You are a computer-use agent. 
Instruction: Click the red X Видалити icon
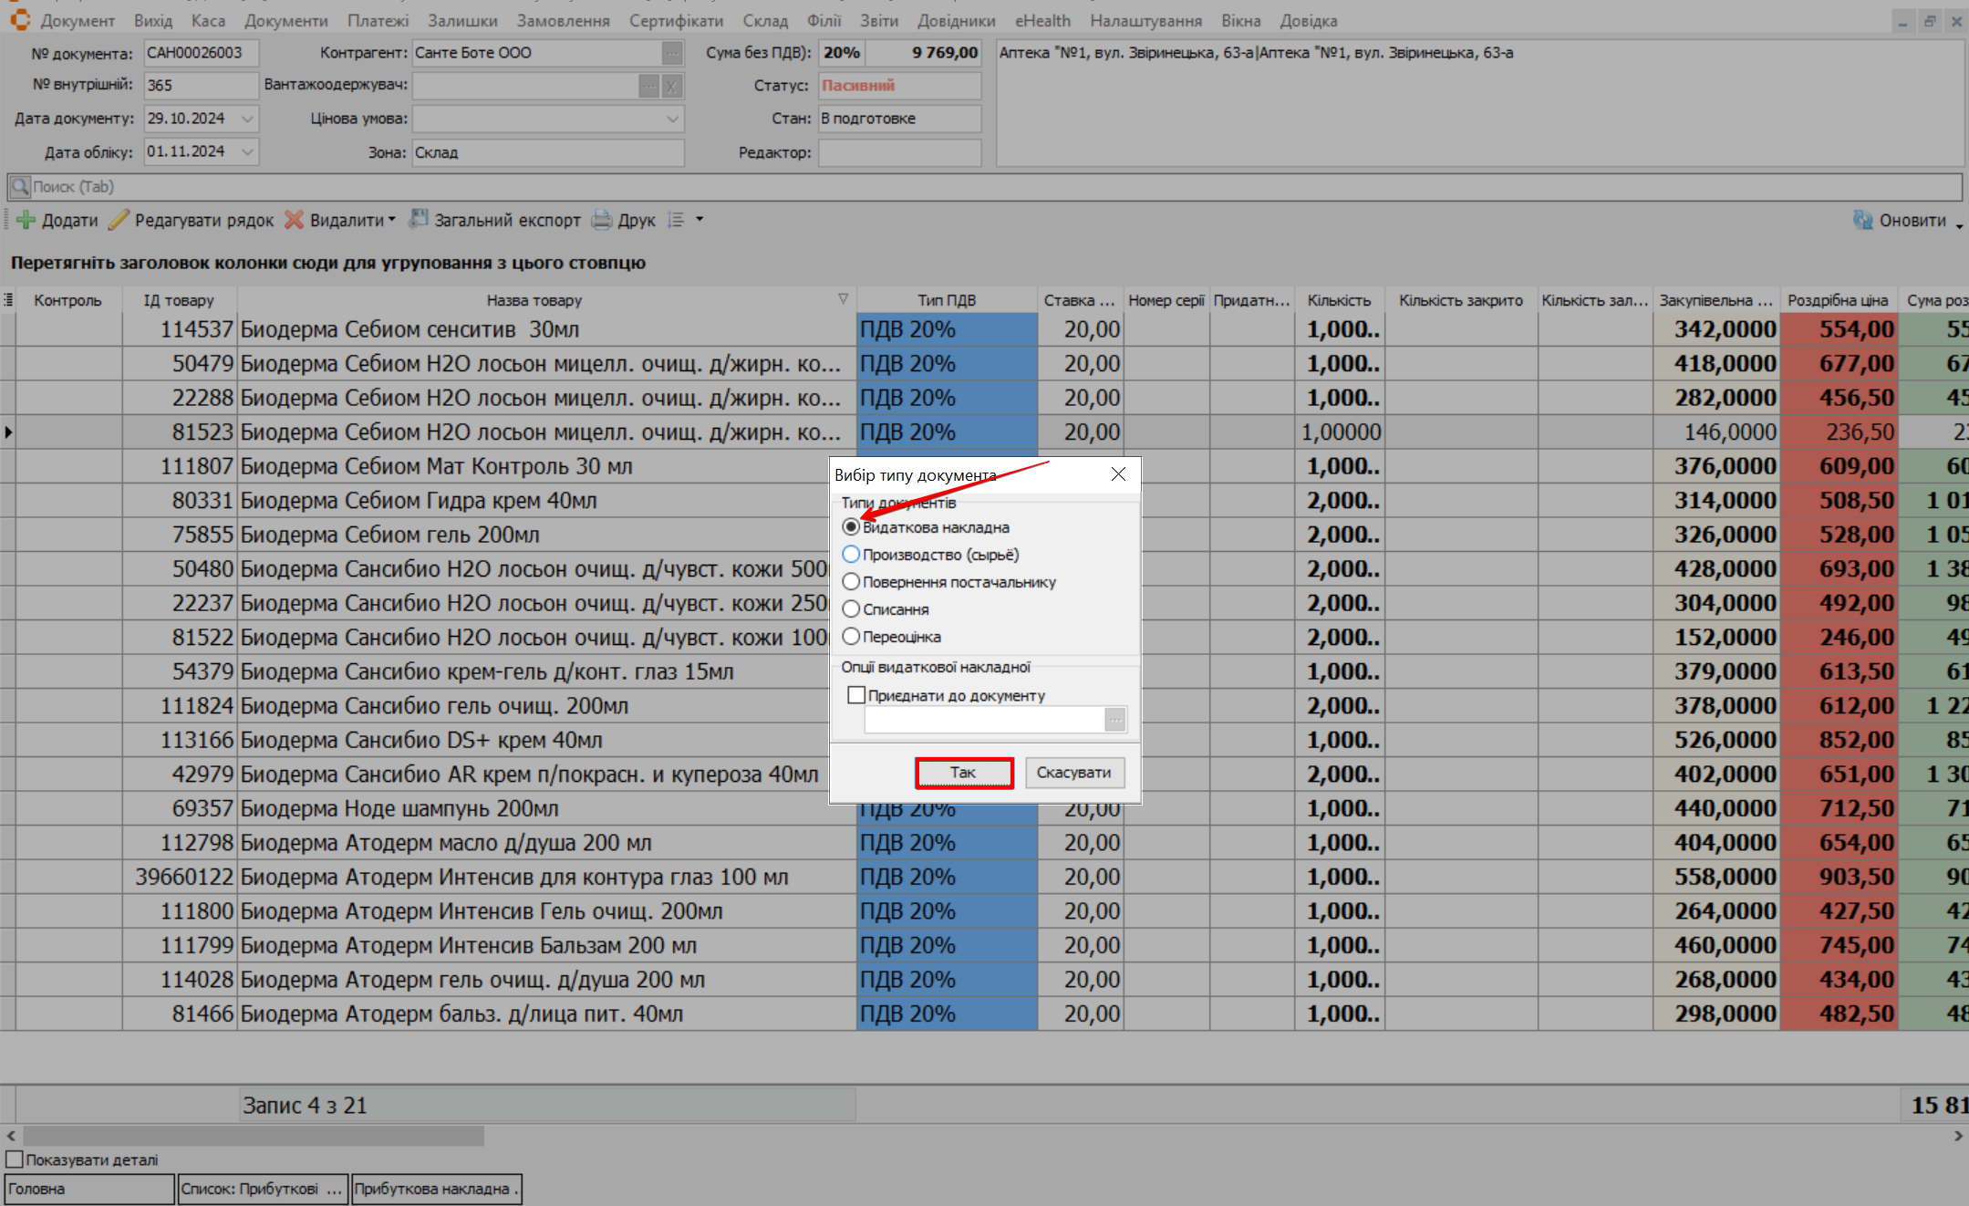[x=294, y=220]
